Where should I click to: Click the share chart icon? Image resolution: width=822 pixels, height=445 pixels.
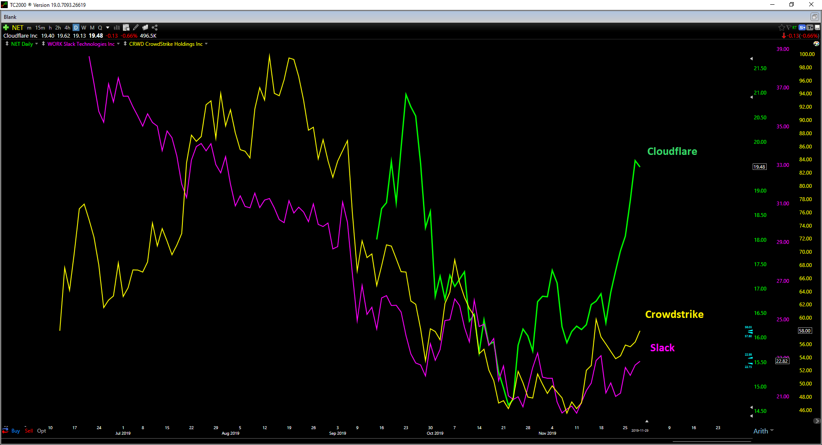tap(155, 27)
